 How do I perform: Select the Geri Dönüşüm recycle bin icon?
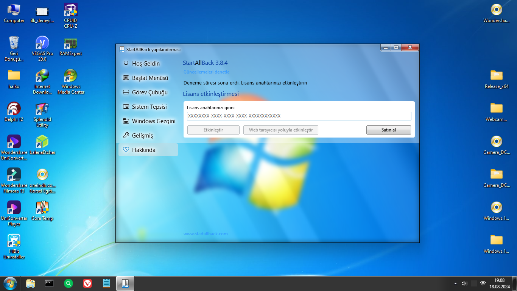[14, 48]
